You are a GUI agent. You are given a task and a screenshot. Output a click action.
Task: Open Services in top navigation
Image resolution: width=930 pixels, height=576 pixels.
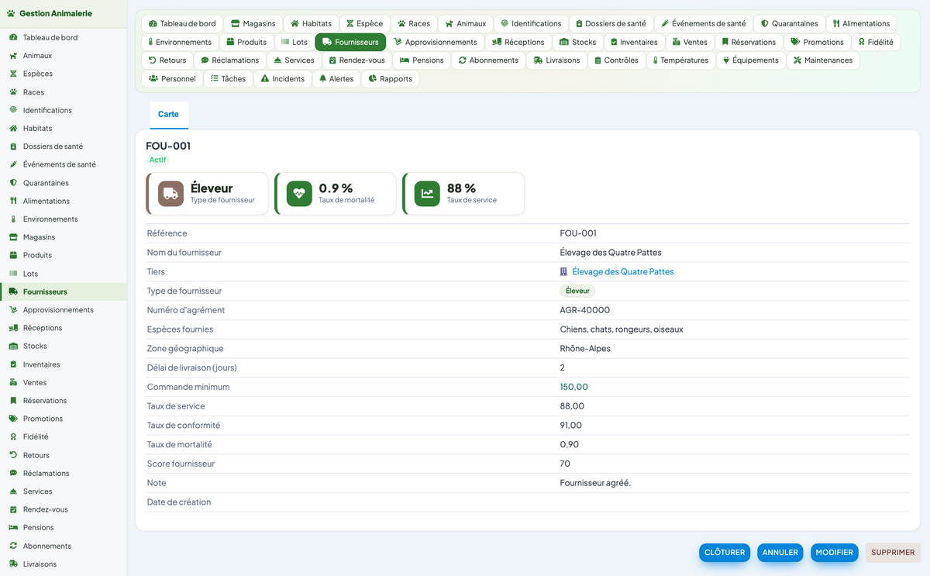coord(294,60)
